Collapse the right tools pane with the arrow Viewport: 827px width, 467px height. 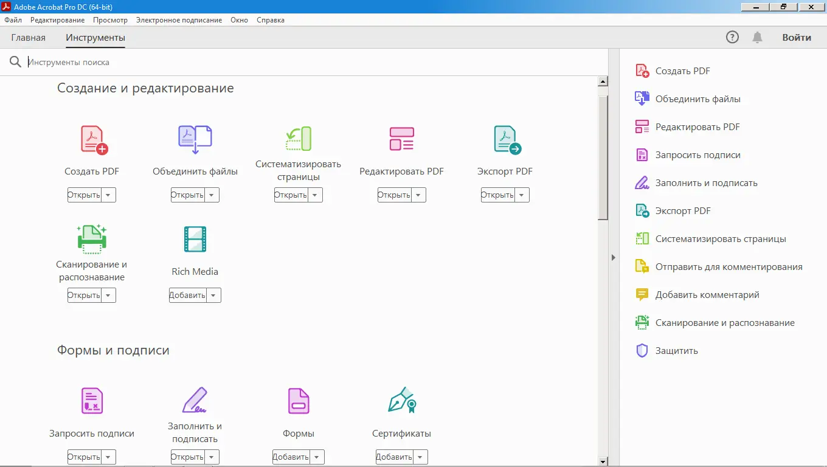(x=614, y=258)
